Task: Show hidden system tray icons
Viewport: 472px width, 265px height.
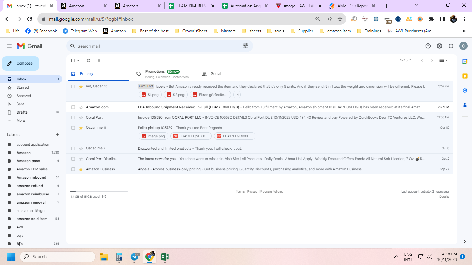Action: (396, 257)
